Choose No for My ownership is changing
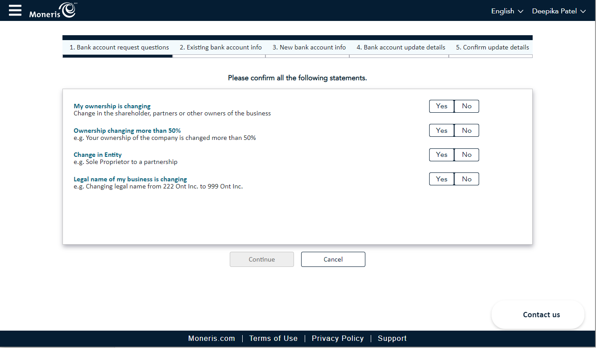This screenshot has width=596, height=348. tap(467, 106)
